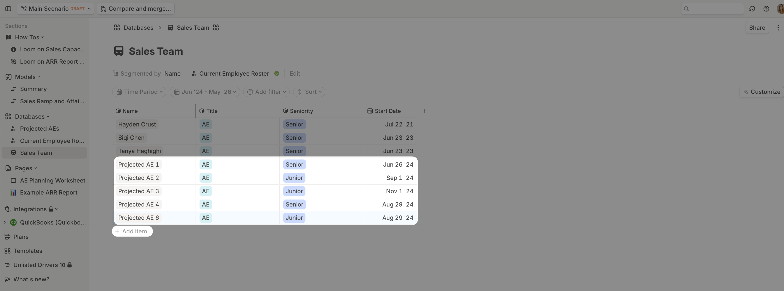Open the Time Period dropdown
This screenshot has width=784, height=291.
point(139,92)
